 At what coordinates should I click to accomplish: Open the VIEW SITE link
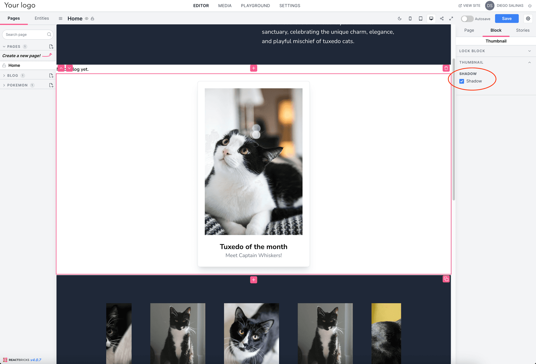[470, 5]
